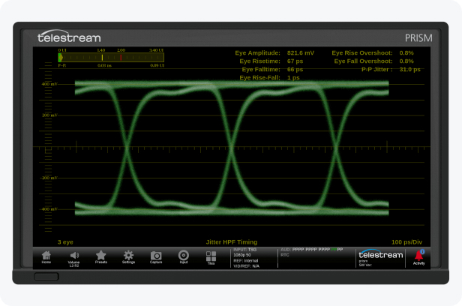Screen dimensions: 462x306
Task: Click the P-P: label under jitter meter
Action: (61, 65)
